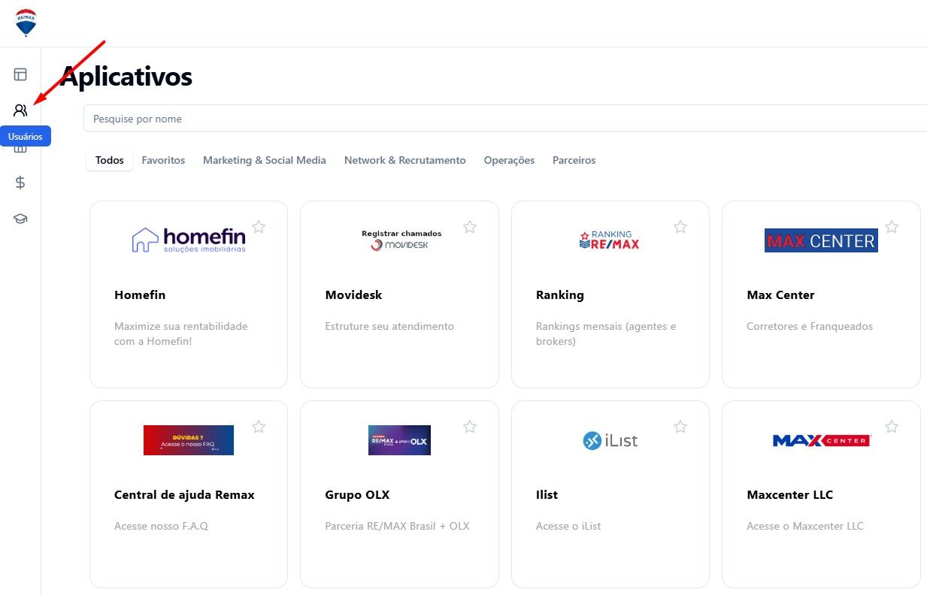Click the Dúvidas FAQ banner image
Viewport: 927px width, 595px height.
click(189, 440)
